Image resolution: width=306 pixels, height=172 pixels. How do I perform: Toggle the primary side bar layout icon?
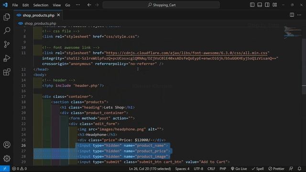[252, 5]
